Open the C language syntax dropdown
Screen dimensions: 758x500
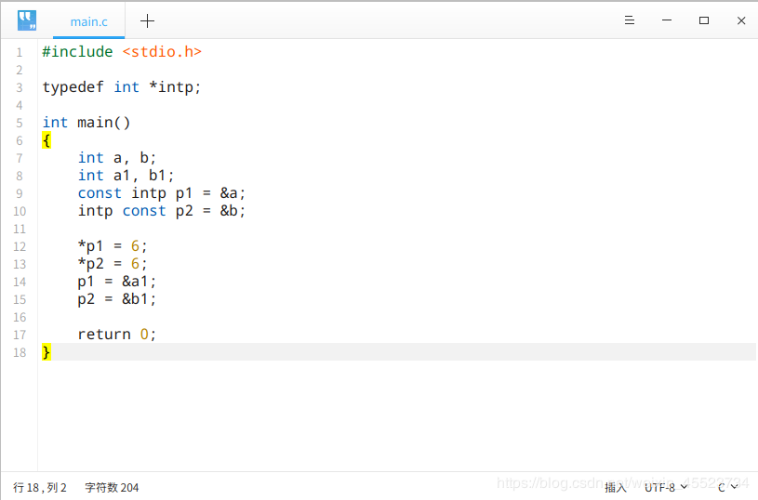(728, 487)
